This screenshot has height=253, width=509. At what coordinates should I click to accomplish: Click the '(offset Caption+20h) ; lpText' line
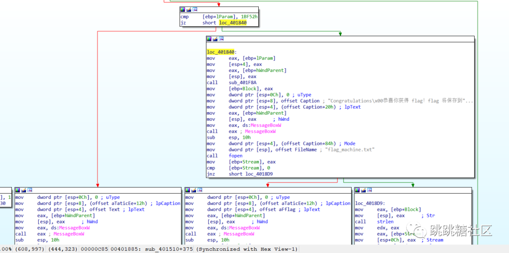[x=284, y=107]
